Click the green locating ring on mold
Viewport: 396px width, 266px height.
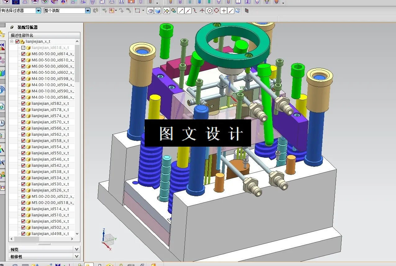pyautogui.click(x=232, y=46)
